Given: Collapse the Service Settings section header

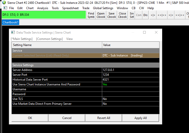Looking at the screenshot, I should tap(86, 65).
